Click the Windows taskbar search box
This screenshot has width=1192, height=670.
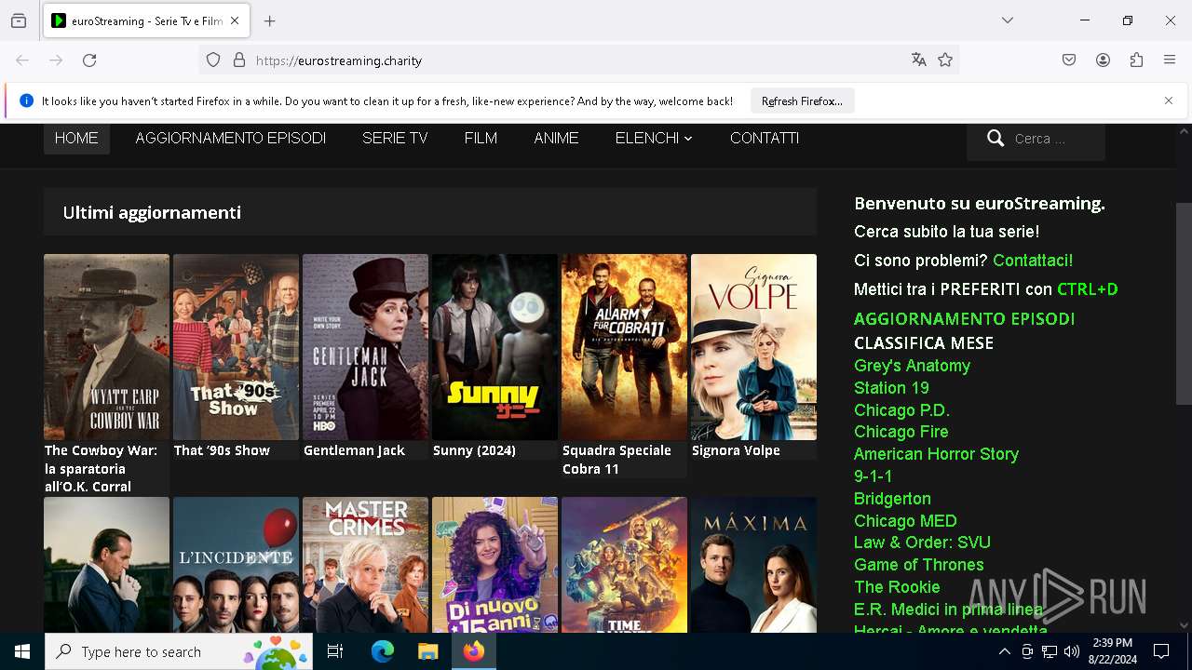[179, 651]
